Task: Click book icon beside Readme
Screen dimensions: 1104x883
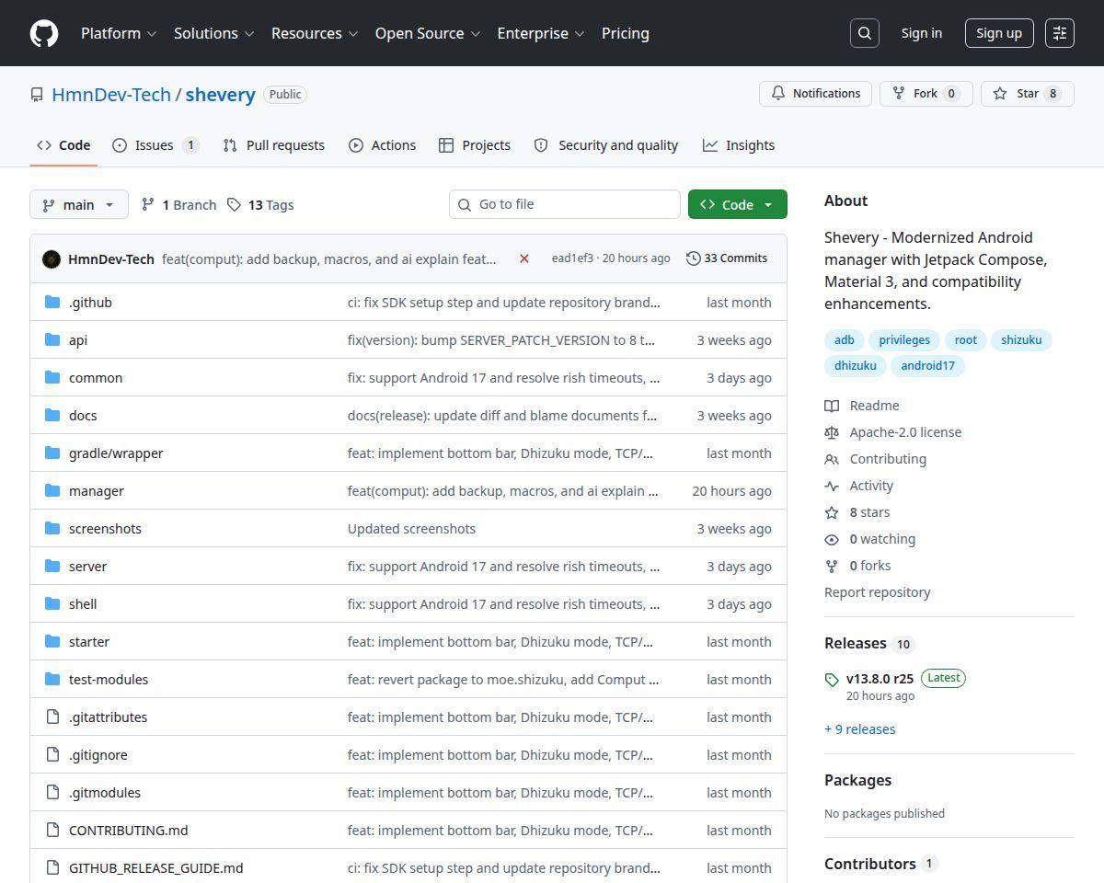Action: click(832, 406)
